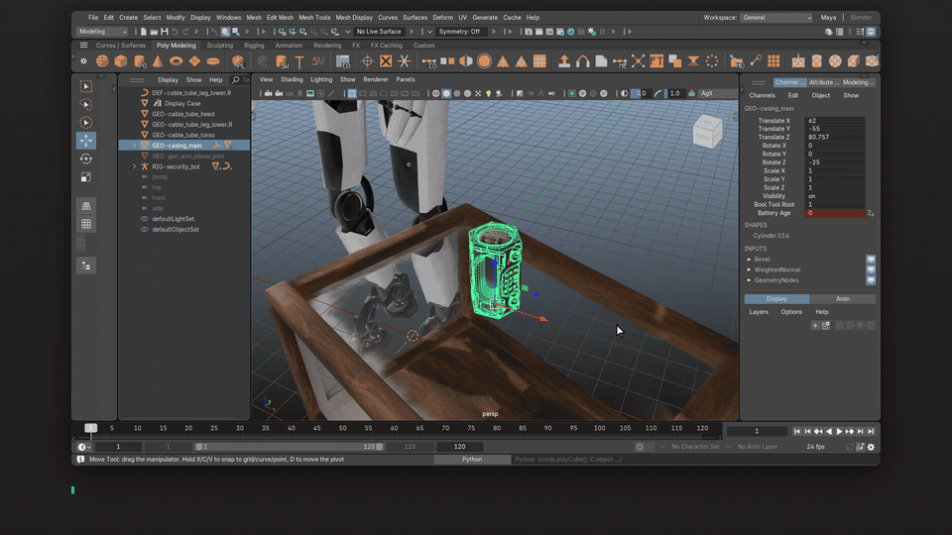Create a polygon disc from the shelf
The width and height of the screenshot is (952, 535).
click(x=213, y=61)
